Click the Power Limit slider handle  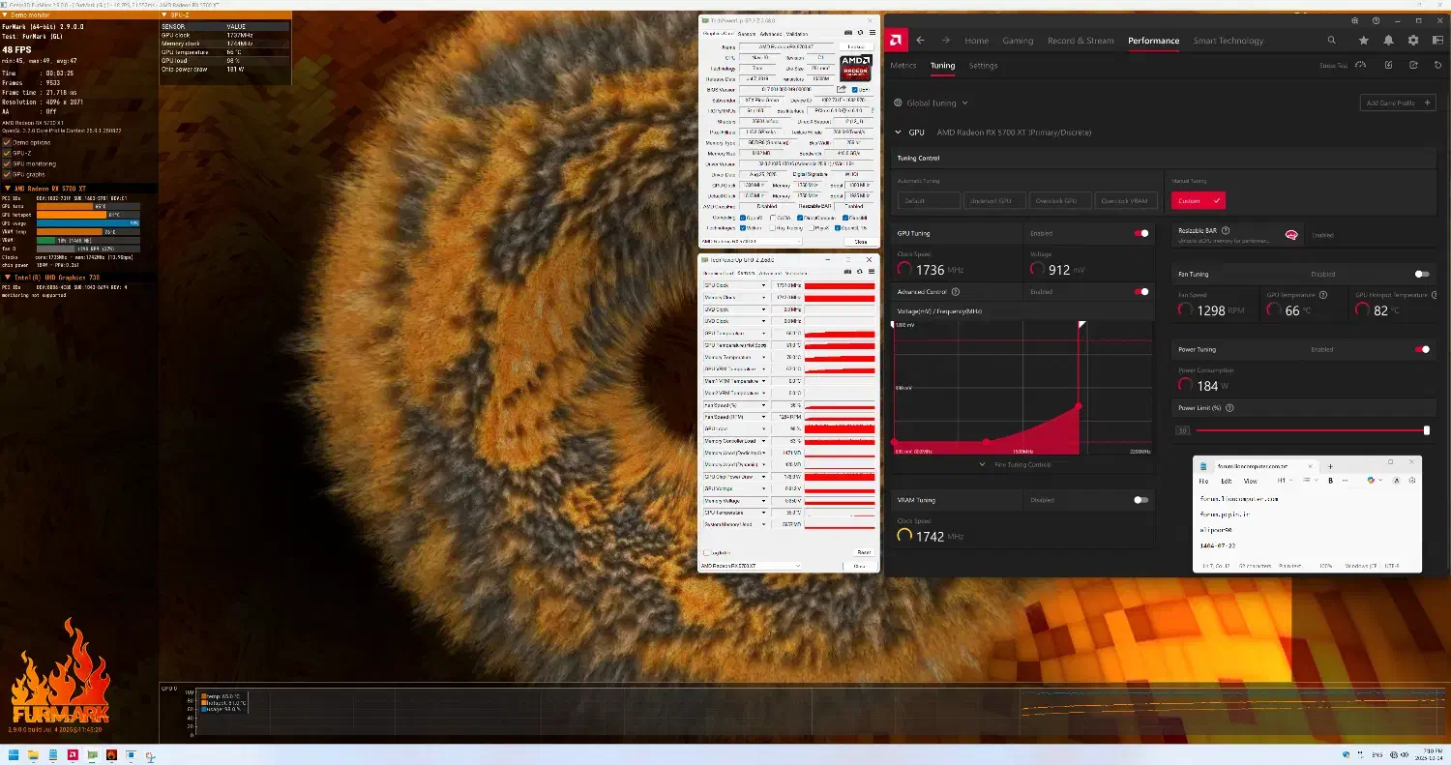click(1426, 430)
